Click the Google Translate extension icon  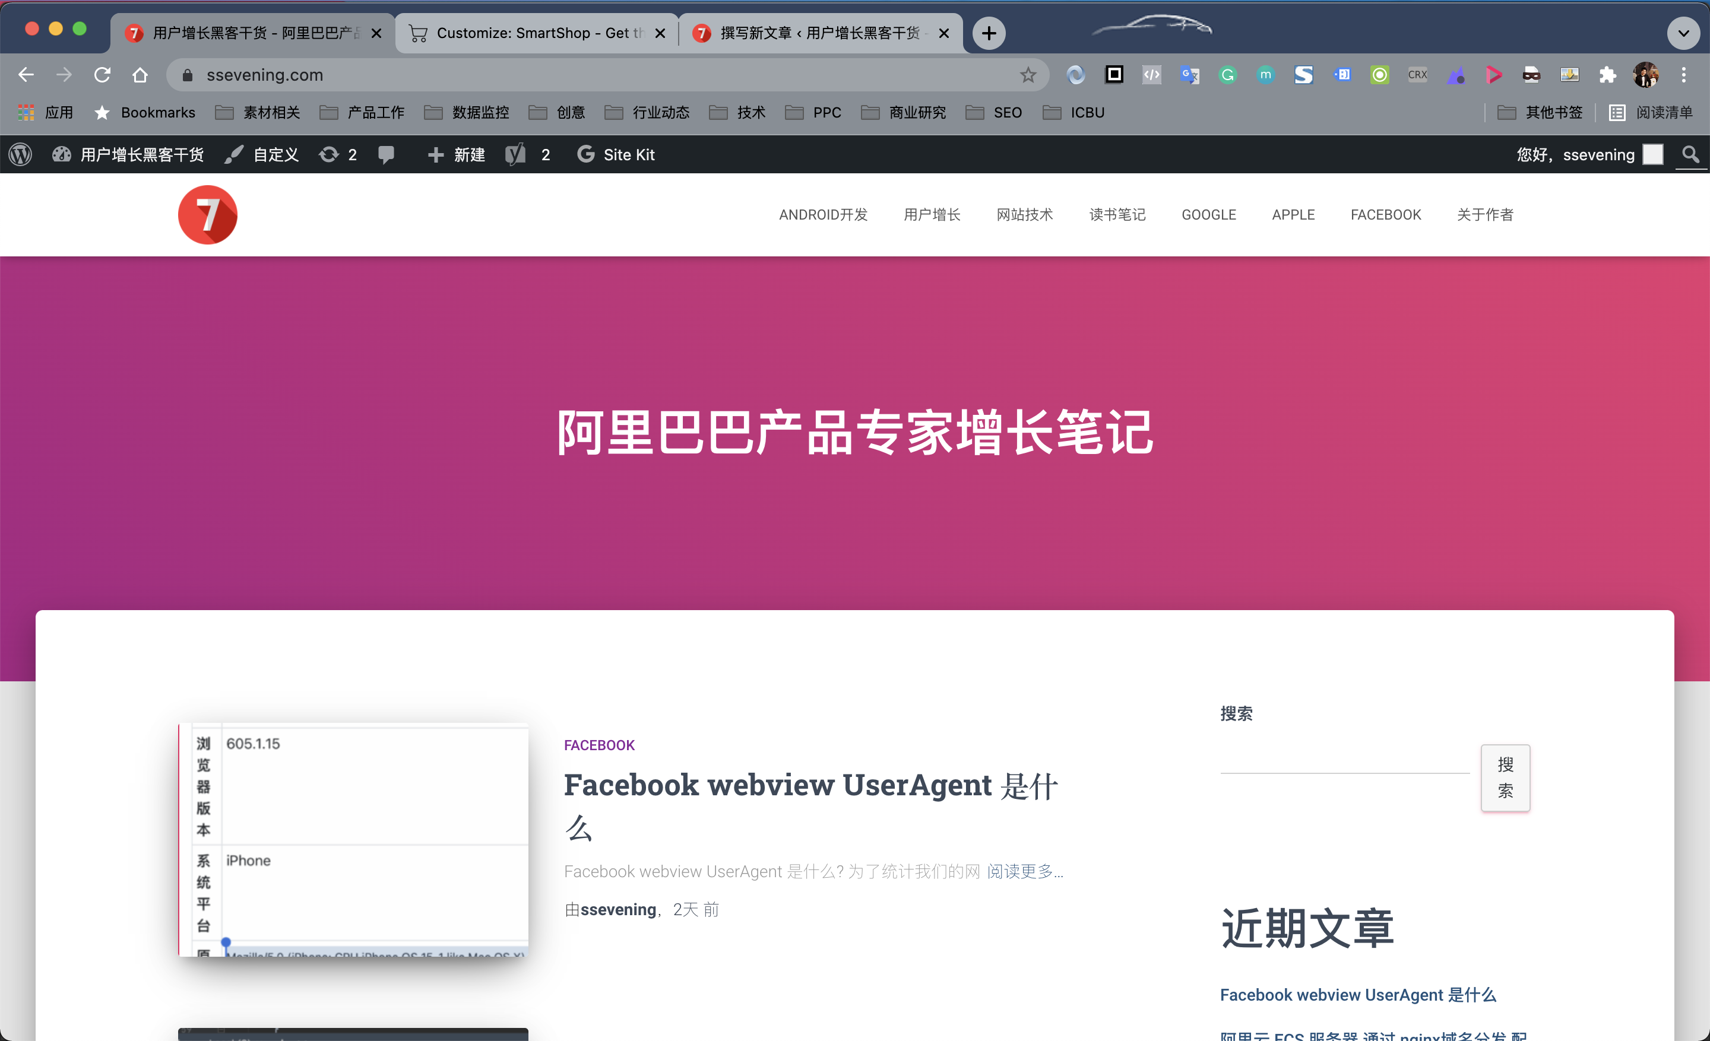tap(1189, 74)
